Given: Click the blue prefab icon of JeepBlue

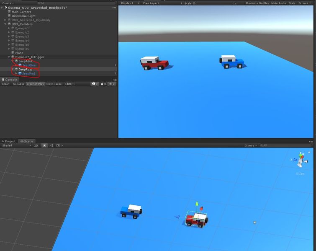Looking at the screenshot, I should 20,65.
